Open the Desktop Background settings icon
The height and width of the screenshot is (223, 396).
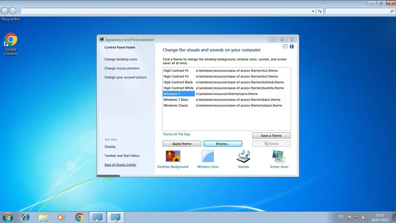[173, 156]
